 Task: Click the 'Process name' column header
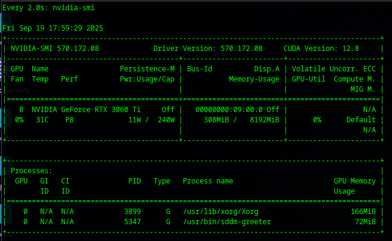point(208,181)
